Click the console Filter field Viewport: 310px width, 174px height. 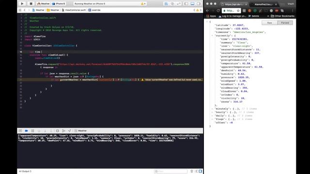click(170, 171)
